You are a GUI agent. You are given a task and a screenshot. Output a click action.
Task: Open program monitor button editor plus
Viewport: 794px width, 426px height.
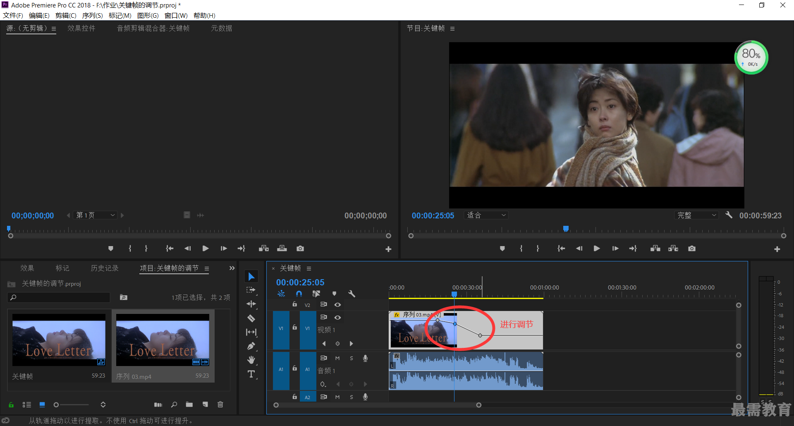[x=777, y=249]
